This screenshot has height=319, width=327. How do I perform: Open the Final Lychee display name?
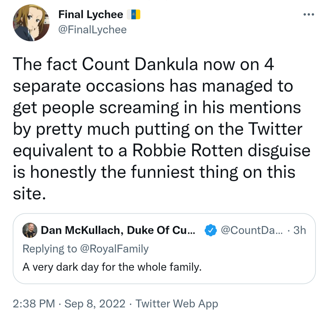pos(91,15)
